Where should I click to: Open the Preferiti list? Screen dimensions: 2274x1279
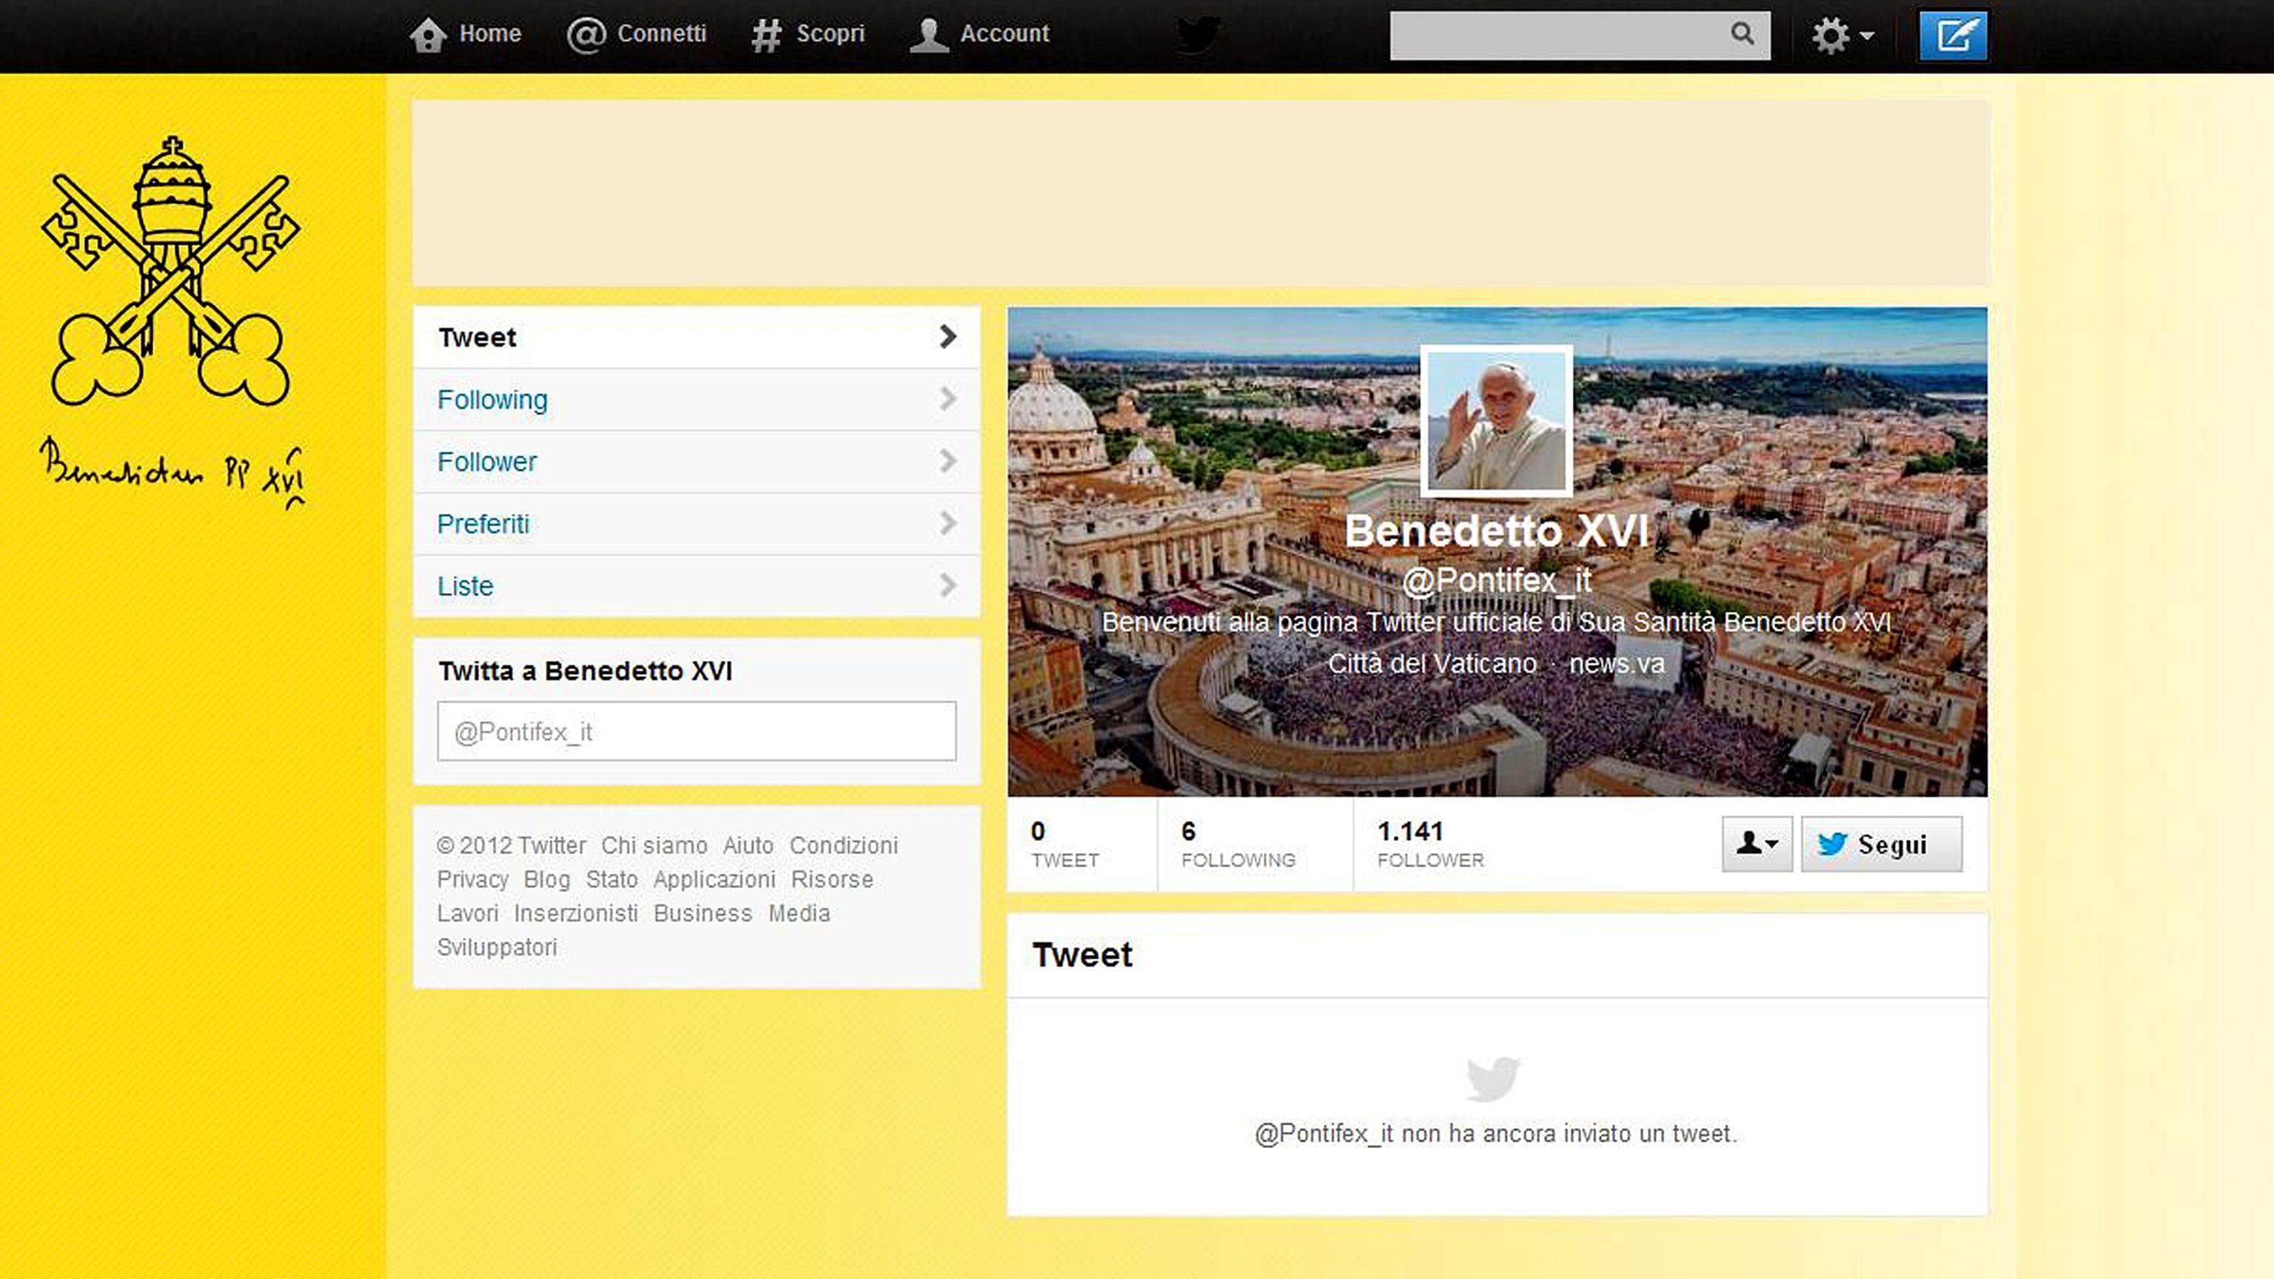pos(697,523)
